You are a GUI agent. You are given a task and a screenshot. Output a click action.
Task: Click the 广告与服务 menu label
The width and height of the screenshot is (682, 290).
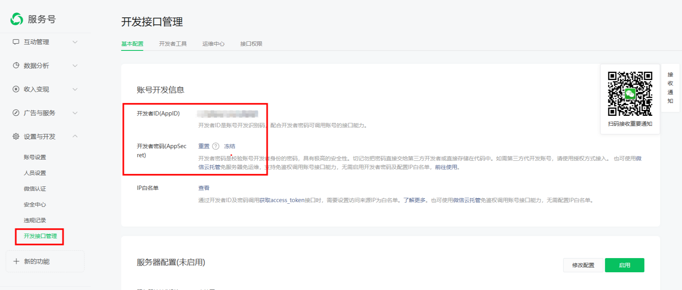tap(39, 113)
